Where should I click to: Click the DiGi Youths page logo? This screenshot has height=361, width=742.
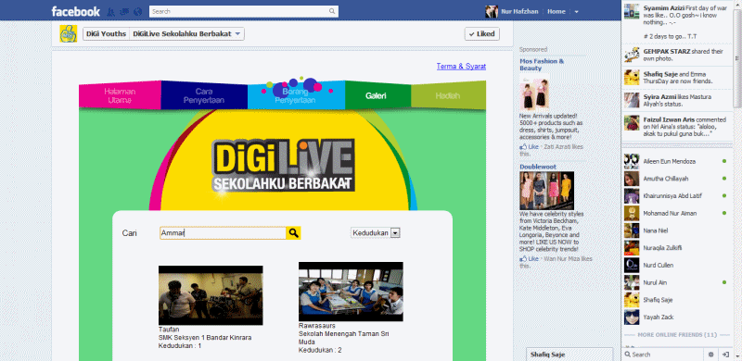coord(68,34)
